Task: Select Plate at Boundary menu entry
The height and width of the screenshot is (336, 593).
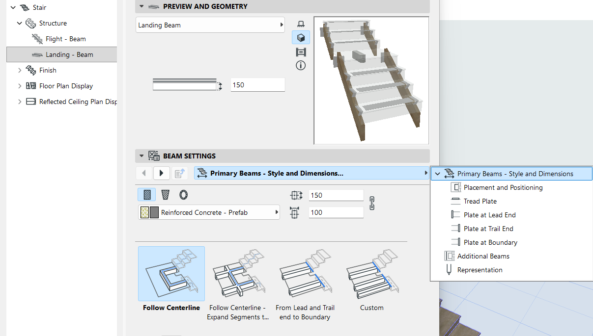Action: click(x=490, y=242)
